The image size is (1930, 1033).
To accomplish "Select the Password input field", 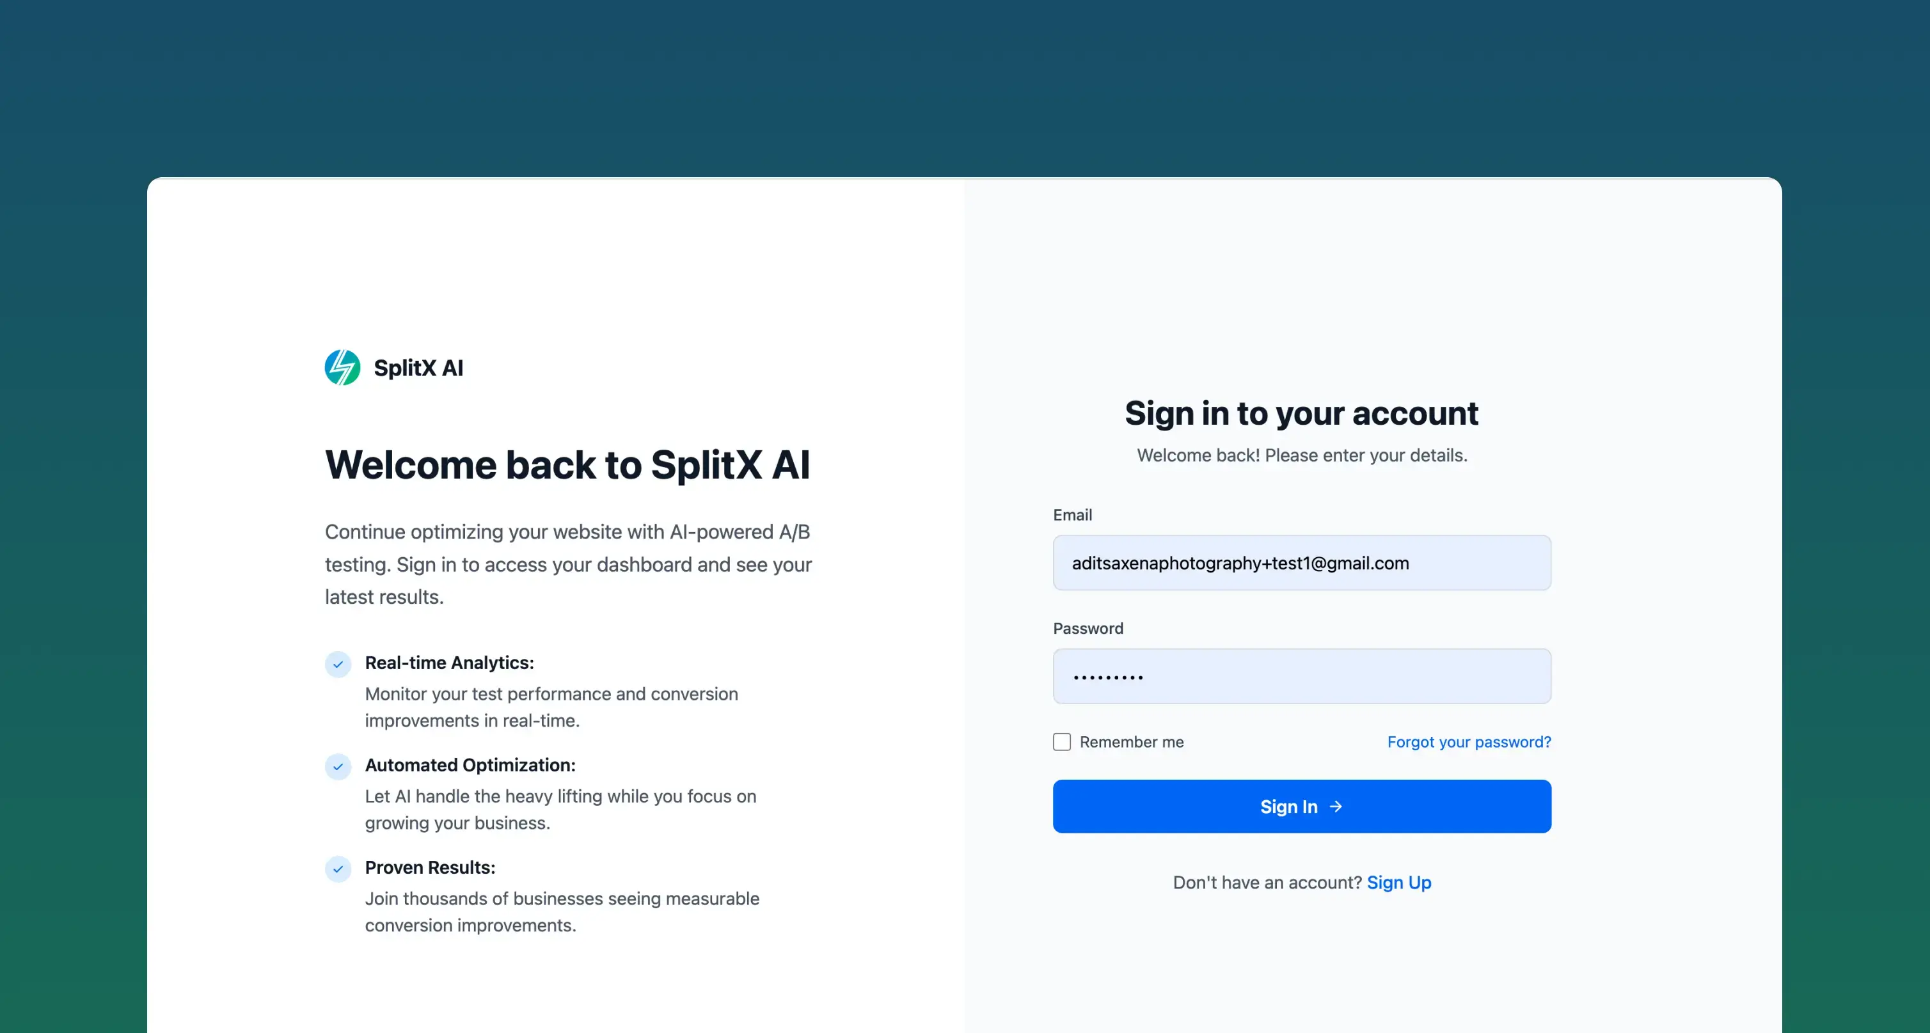I will tap(1301, 677).
